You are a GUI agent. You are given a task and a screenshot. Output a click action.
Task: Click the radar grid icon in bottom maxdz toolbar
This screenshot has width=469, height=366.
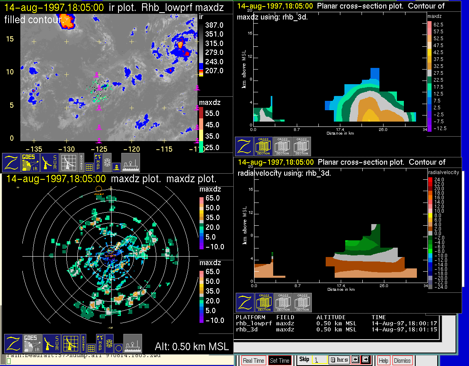[71, 344]
